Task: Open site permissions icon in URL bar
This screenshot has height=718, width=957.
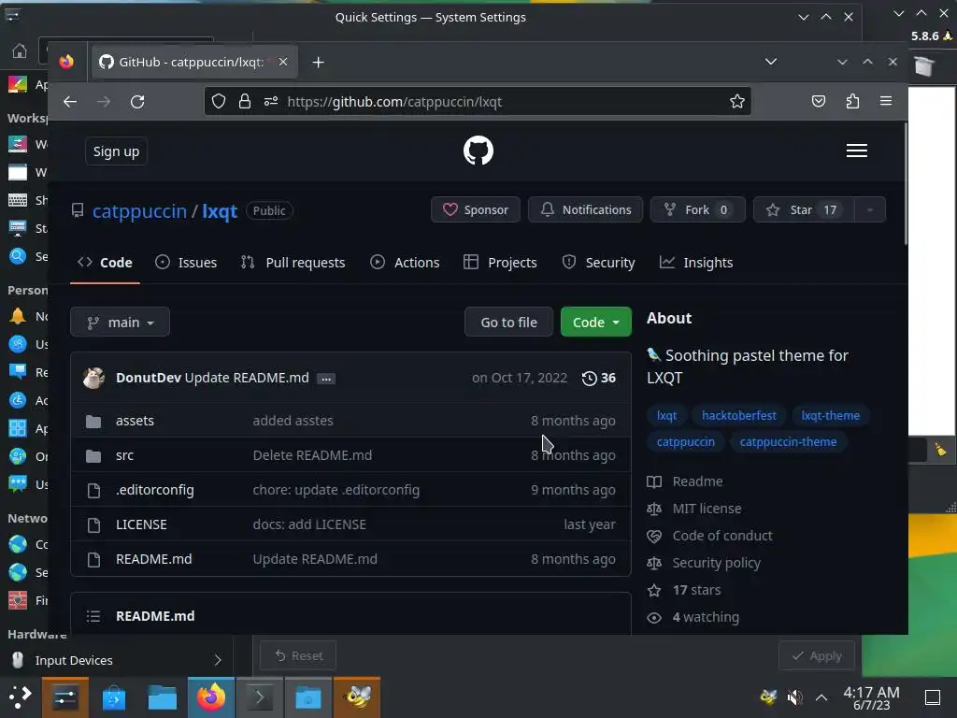Action: pyautogui.click(x=271, y=101)
